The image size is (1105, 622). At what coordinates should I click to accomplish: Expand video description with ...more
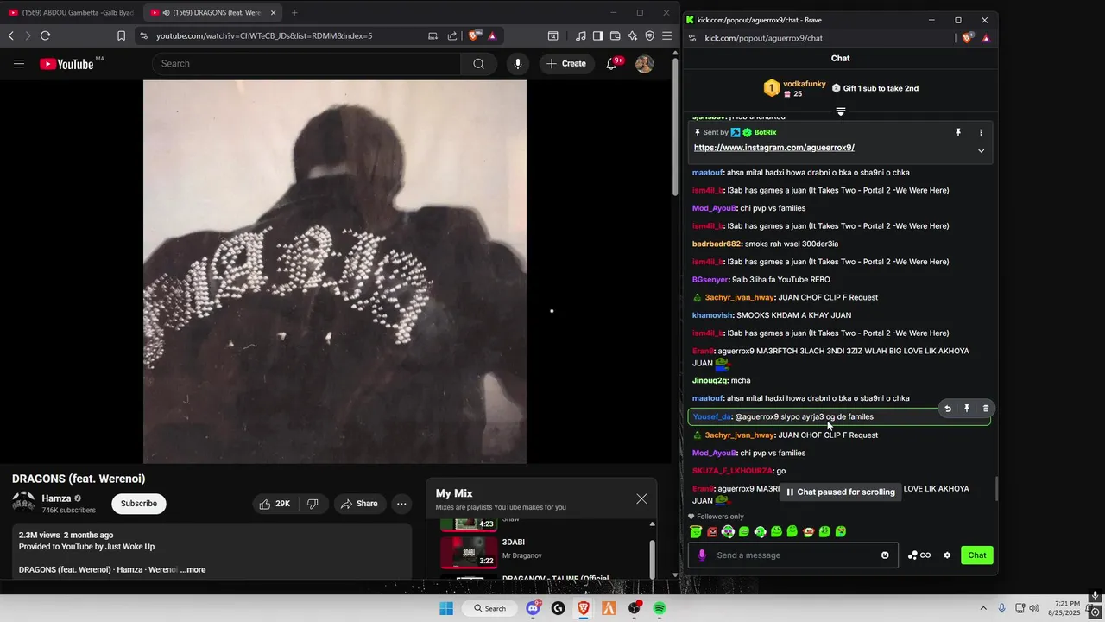[x=193, y=569]
